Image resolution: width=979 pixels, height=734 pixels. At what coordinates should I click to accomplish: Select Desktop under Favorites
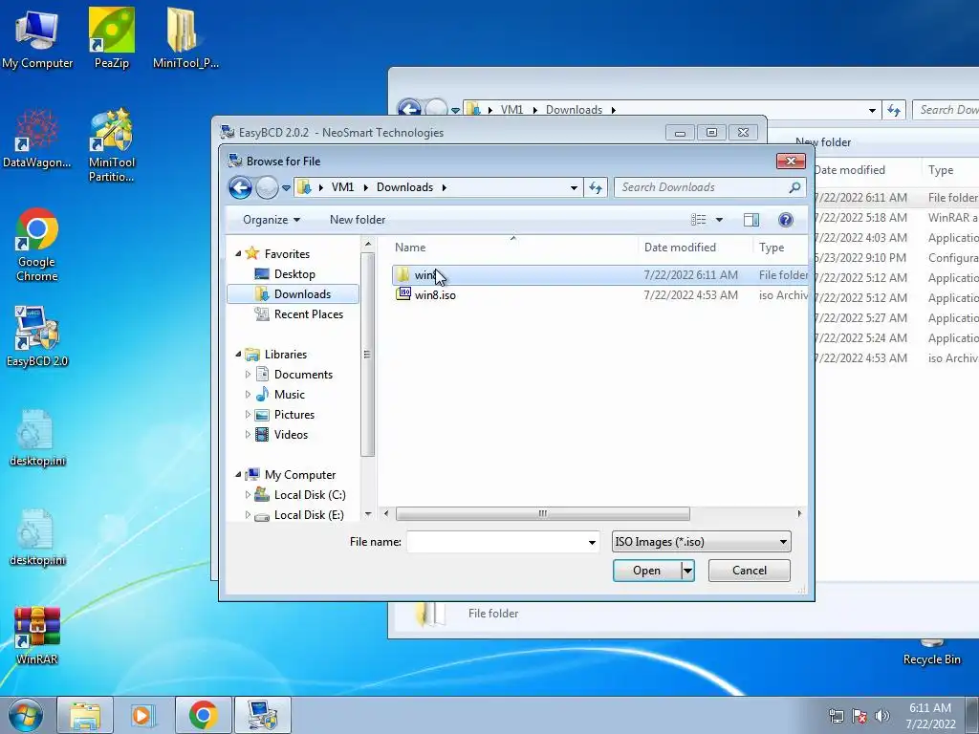click(x=293, y=274)
